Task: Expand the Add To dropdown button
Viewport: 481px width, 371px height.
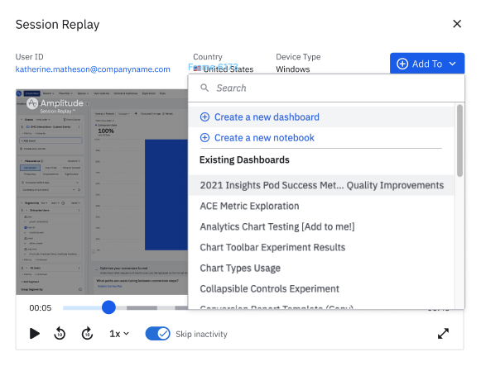Action: click(x=427, y=64)
